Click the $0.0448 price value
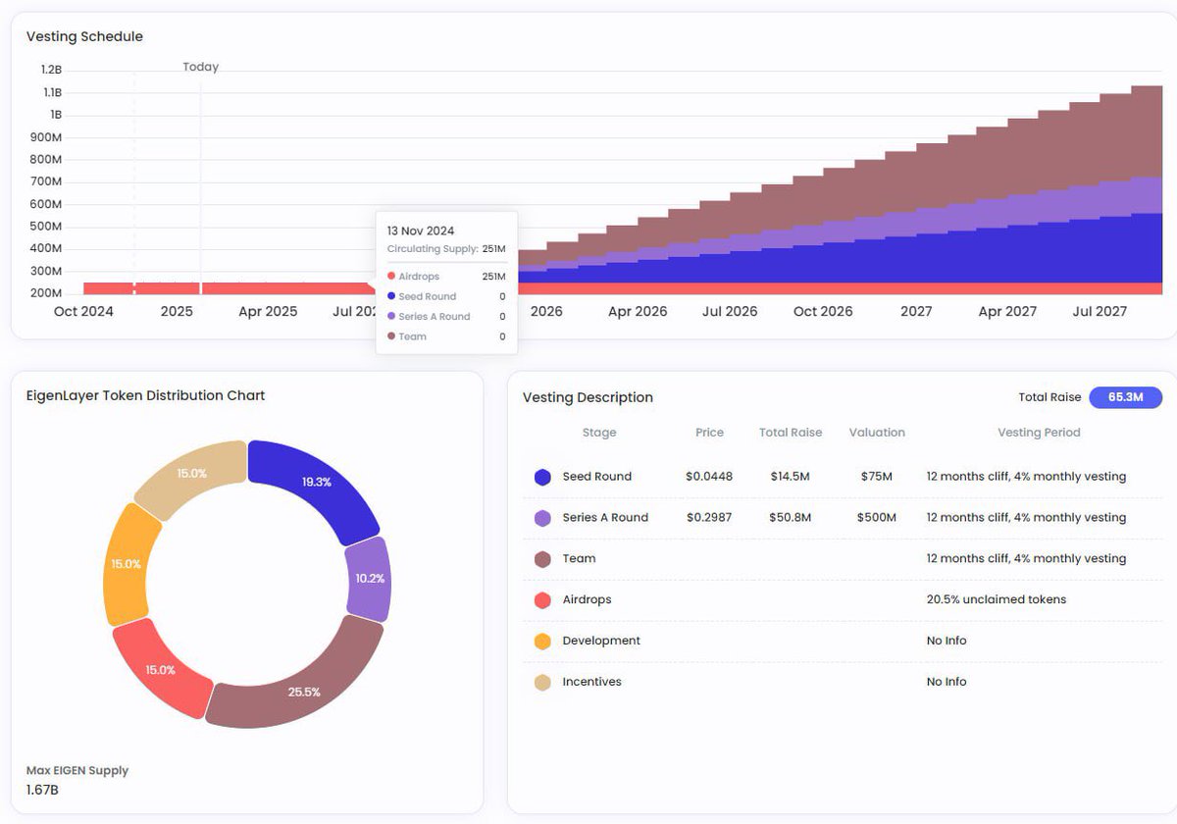The image size is (1177, 824). tap(709, 477)
